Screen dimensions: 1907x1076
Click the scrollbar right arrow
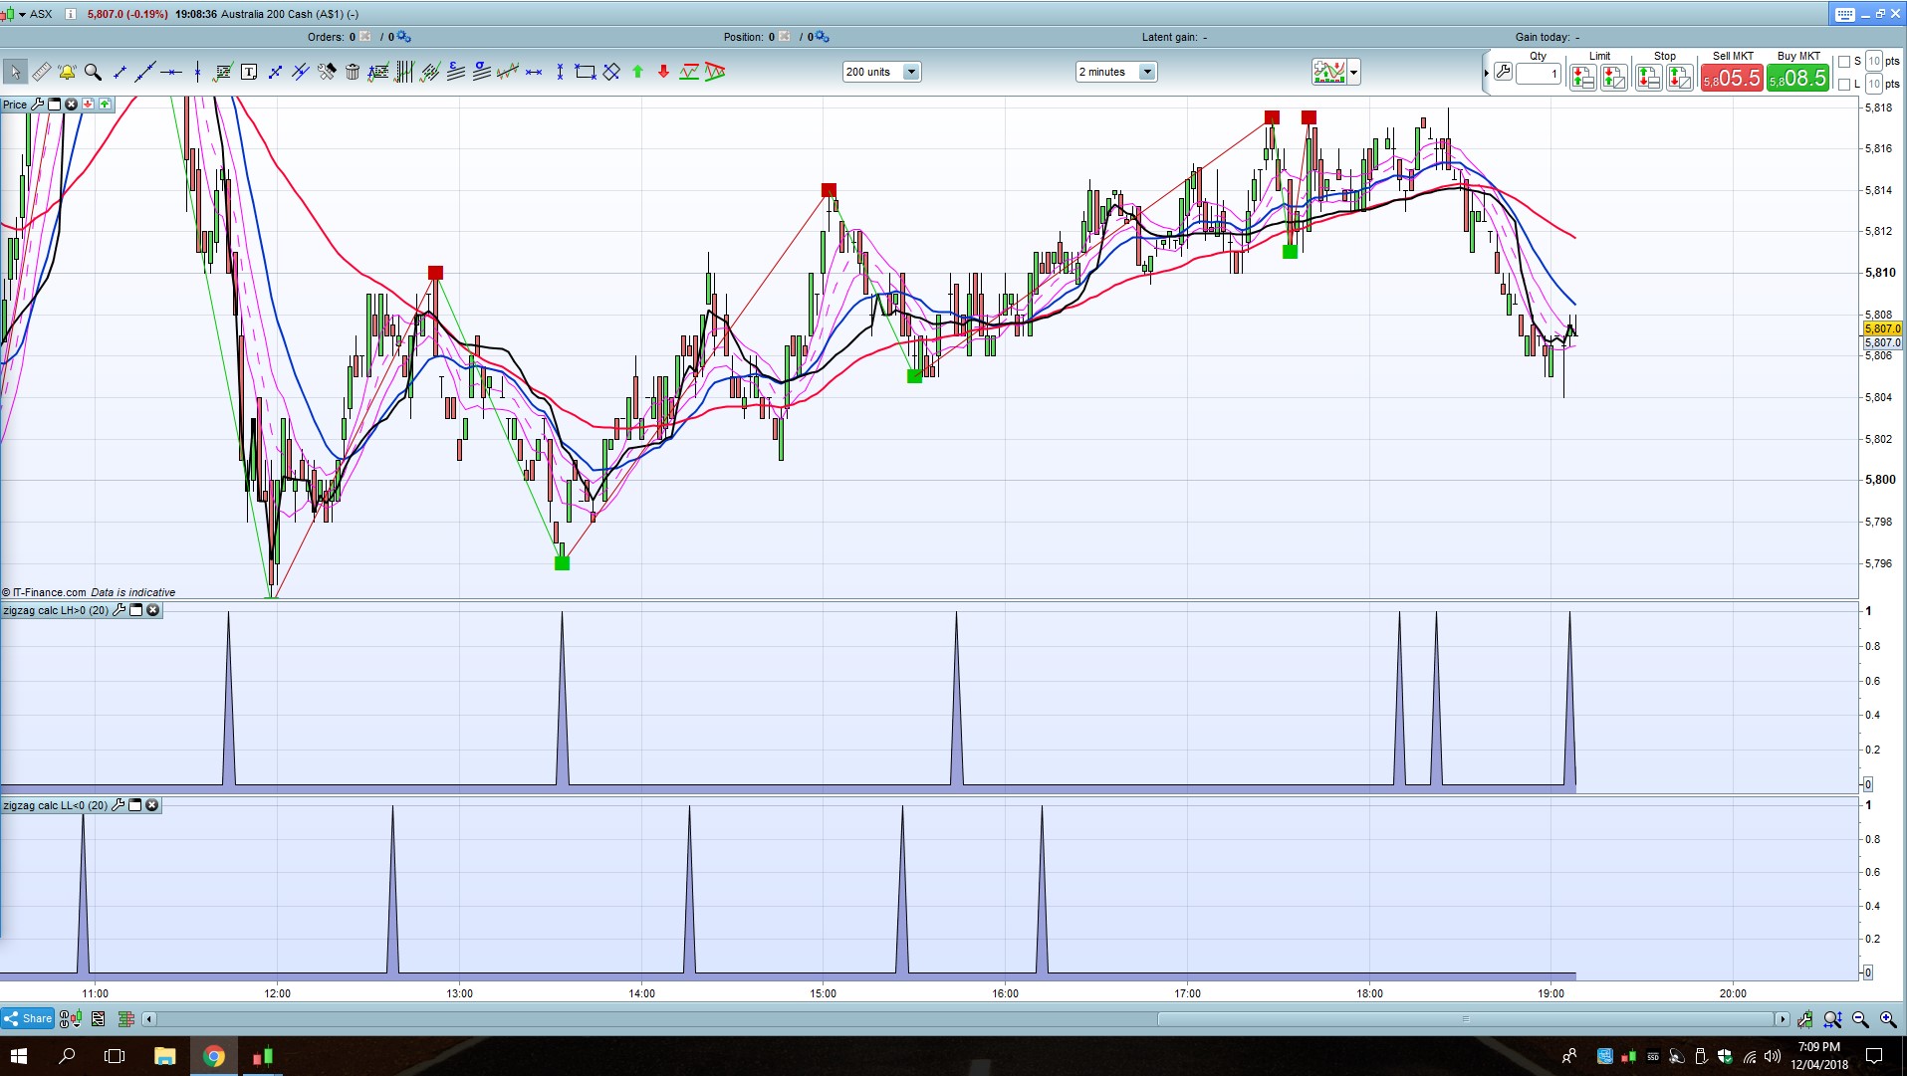coord(1783,1018)
